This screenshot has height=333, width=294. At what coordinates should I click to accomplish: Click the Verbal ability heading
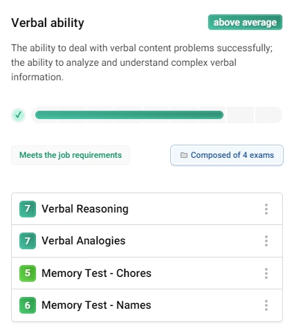48,23
